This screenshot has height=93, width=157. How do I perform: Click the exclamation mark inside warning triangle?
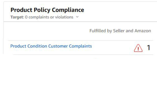tap(138, 49)
